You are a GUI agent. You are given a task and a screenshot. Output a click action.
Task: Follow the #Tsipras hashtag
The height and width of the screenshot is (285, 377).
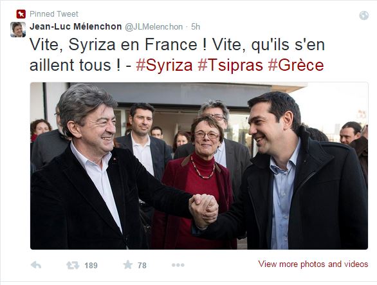coord(230,65)
